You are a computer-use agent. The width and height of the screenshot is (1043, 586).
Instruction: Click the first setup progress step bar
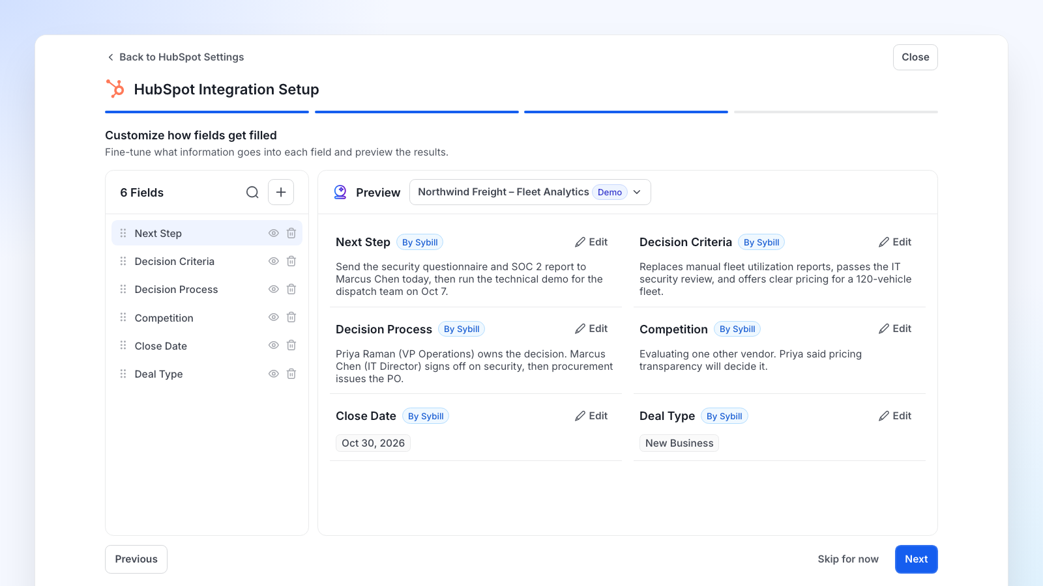pos(207,112)
